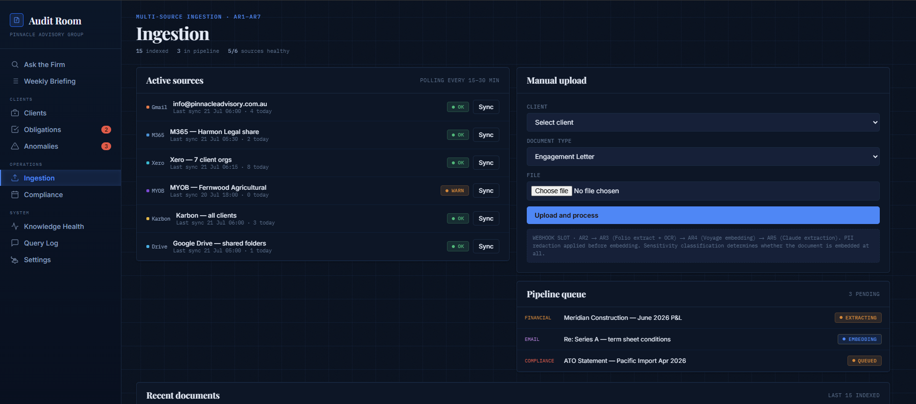Navigate to Knowledge Health
Image resolution: width=916 pixels, height=404 pixels.
[x=61, y=226]
